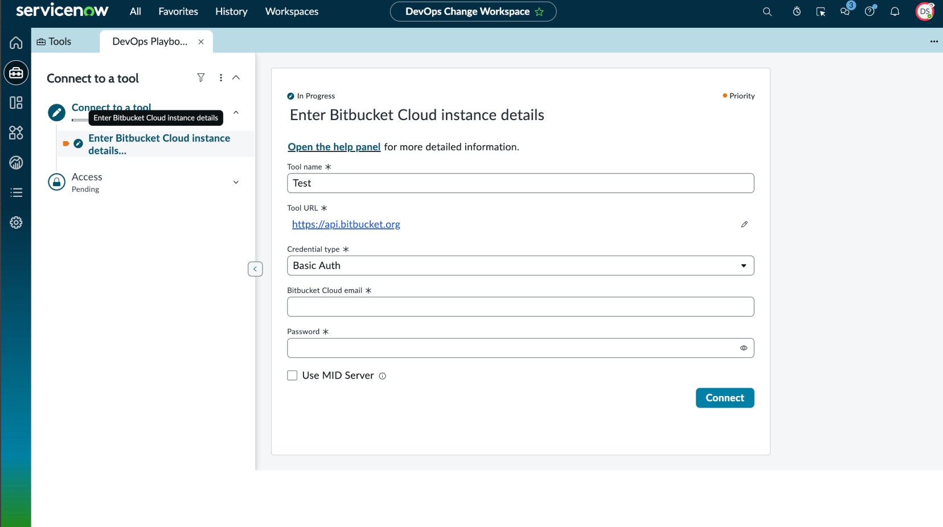Show Use MID Server info tooltip
943x527 pixels.
(383, 376)
